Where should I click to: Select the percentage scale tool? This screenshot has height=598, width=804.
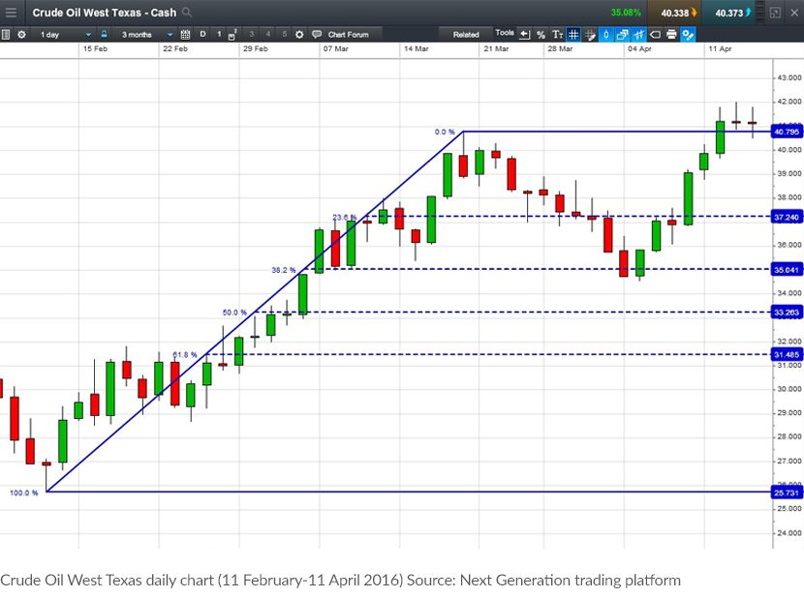541,34
